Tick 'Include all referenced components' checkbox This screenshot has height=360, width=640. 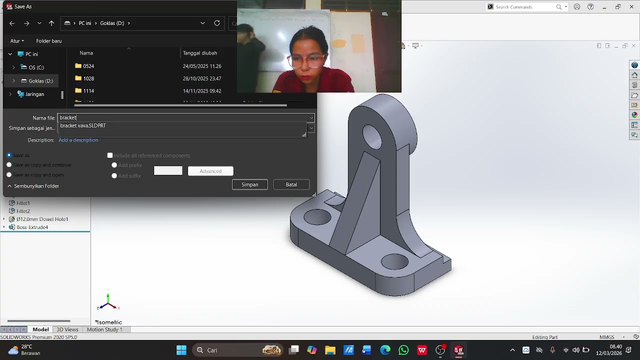click(110, 155)
